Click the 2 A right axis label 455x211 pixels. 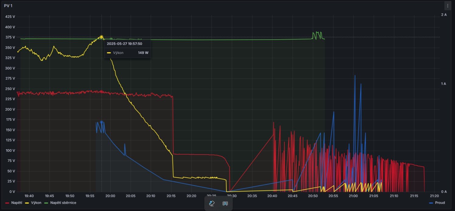pyautogui.click(x=444, y=15)
